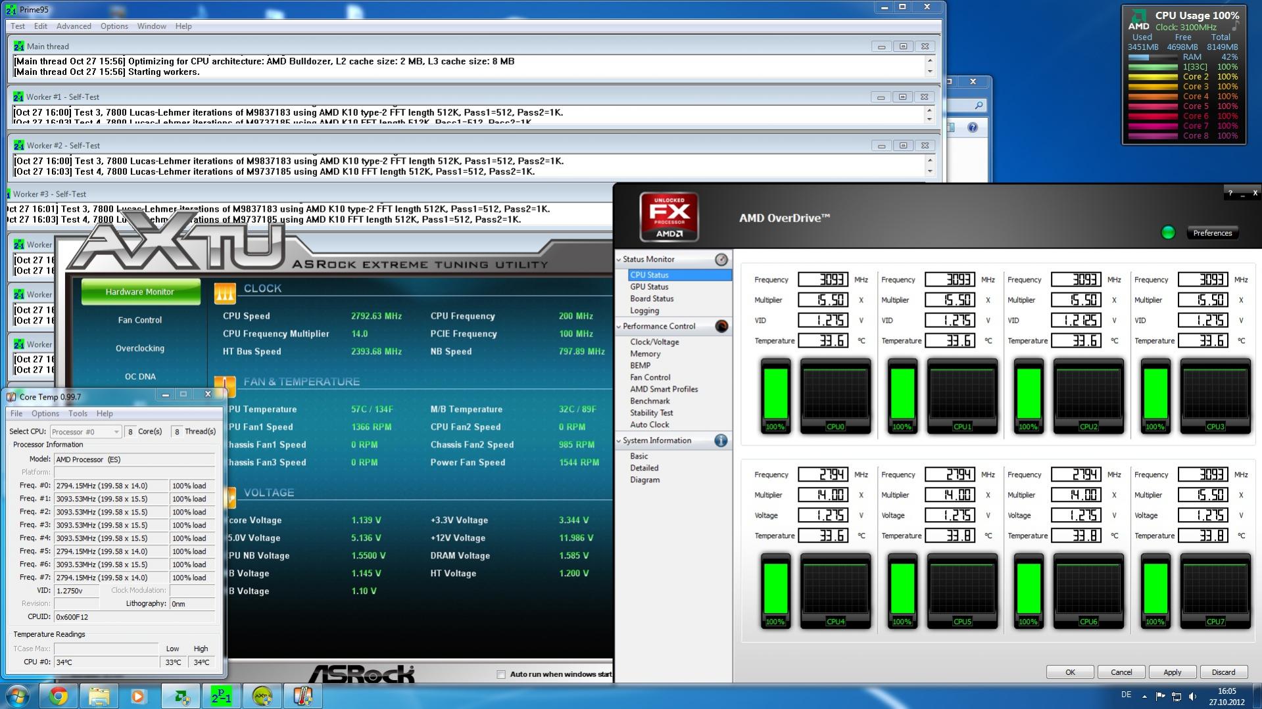The image size is (1262, 709).
Task: Open the Window menu in Prime95
Action: (x=151, y=26)
